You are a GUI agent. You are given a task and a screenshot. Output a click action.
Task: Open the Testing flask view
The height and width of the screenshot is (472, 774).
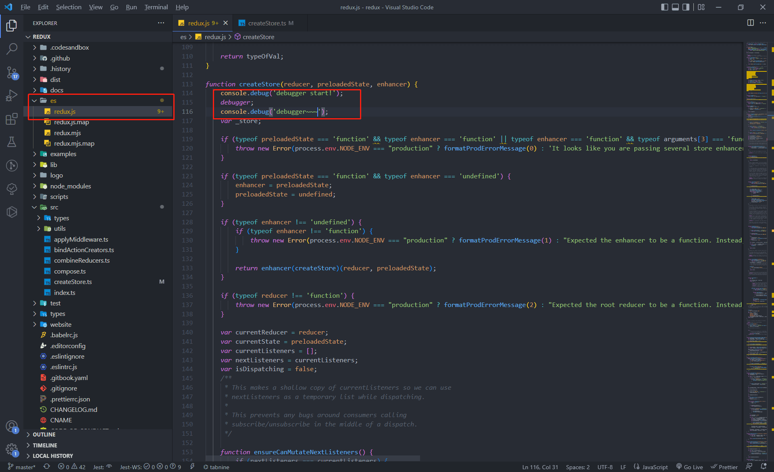coord(12,142)
